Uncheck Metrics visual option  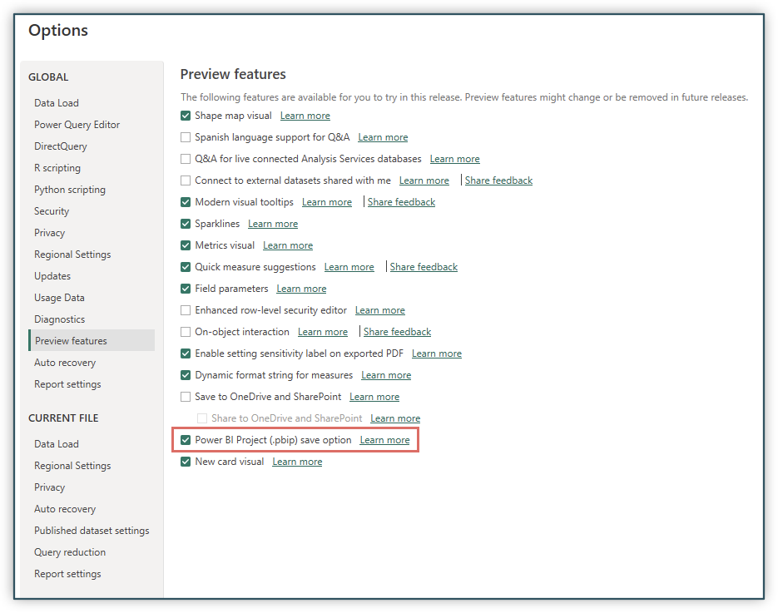[186, 245]
